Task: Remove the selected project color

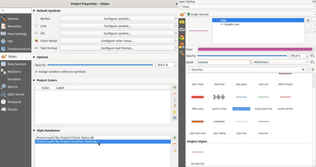Action: pyautogui.click(x=175, y=94)
